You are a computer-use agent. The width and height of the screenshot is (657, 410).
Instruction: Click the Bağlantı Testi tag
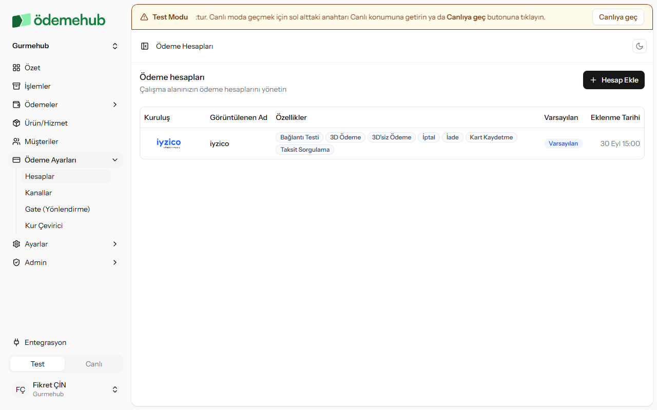click(300, 137)
